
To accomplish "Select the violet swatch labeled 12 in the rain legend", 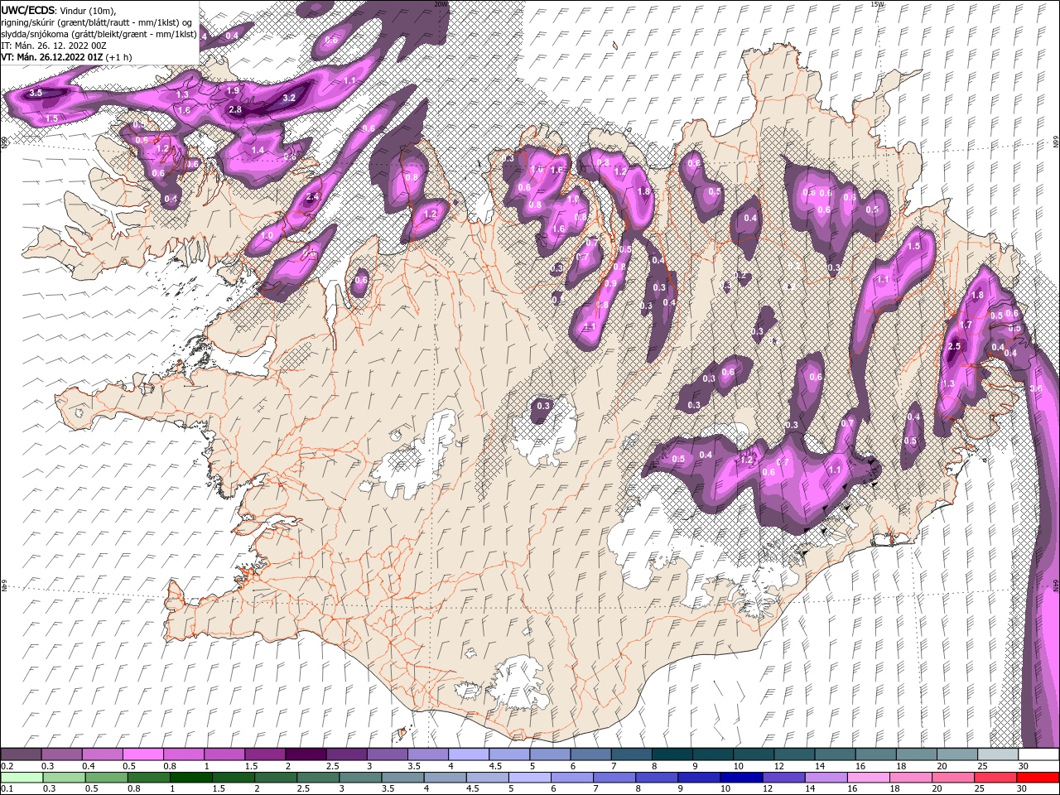I will [783, 778].
